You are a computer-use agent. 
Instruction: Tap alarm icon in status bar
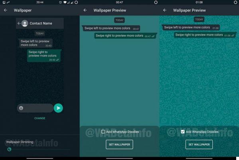60,2
